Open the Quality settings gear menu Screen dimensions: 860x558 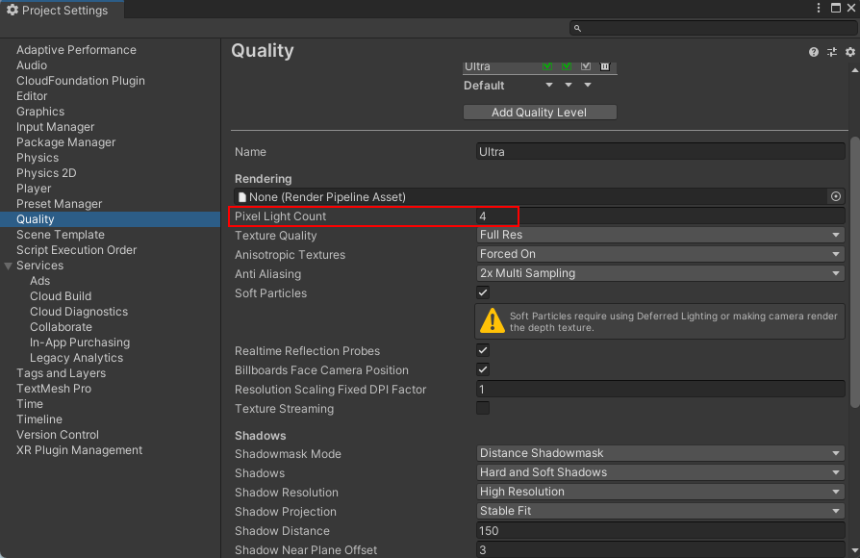(x=850, y=52)
